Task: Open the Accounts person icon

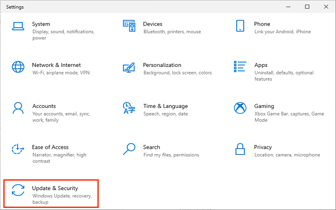Action: [18, 108]
